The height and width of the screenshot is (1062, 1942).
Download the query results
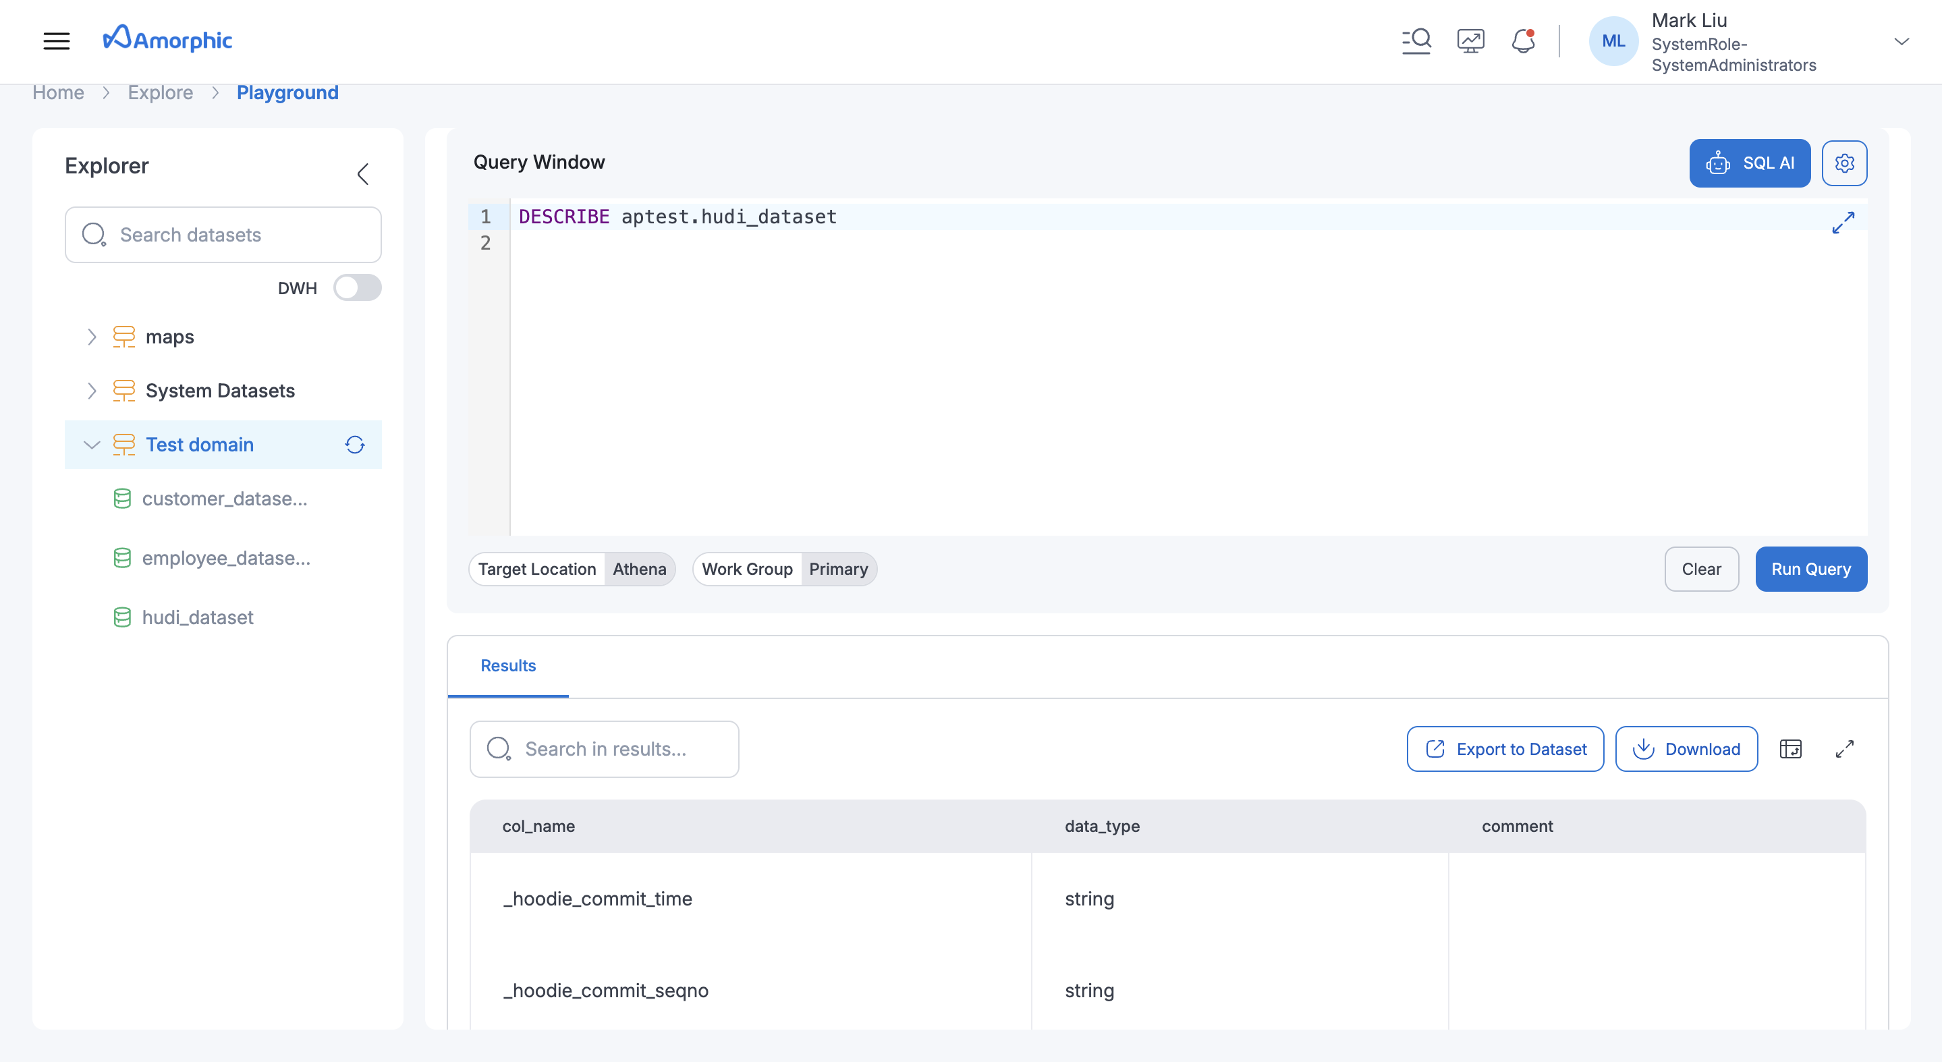[x=1686, y=748]
